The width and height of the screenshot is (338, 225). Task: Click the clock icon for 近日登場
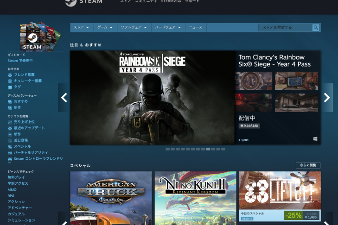[x=10, y=141]
